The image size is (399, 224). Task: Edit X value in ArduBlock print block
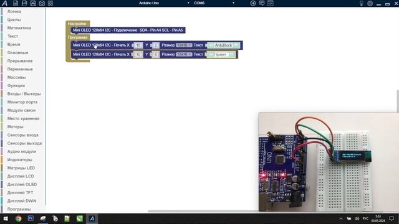[138, 45]
